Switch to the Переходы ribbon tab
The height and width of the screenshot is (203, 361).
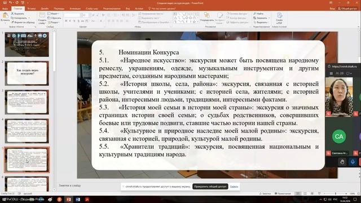59,8
